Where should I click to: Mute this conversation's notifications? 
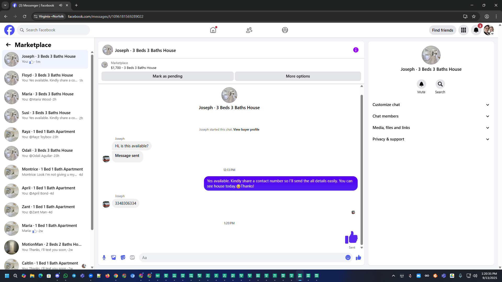(421, 84)
